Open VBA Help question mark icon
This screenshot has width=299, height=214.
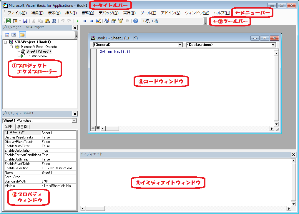pos(136,21)
